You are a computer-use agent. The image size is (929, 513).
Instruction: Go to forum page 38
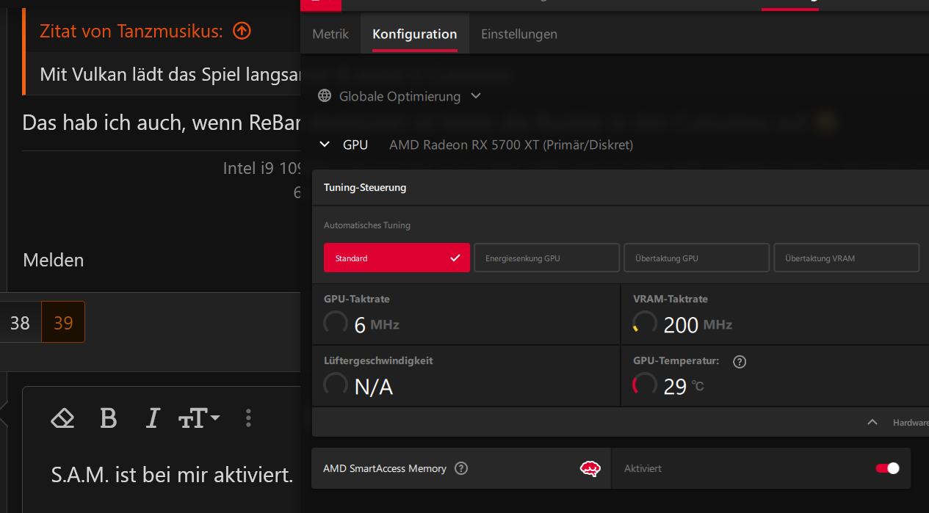20,322
